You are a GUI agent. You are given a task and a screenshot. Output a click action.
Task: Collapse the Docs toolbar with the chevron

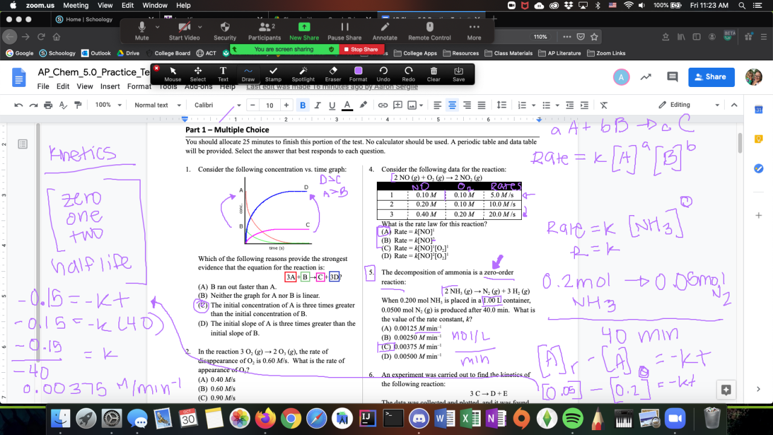734,105
